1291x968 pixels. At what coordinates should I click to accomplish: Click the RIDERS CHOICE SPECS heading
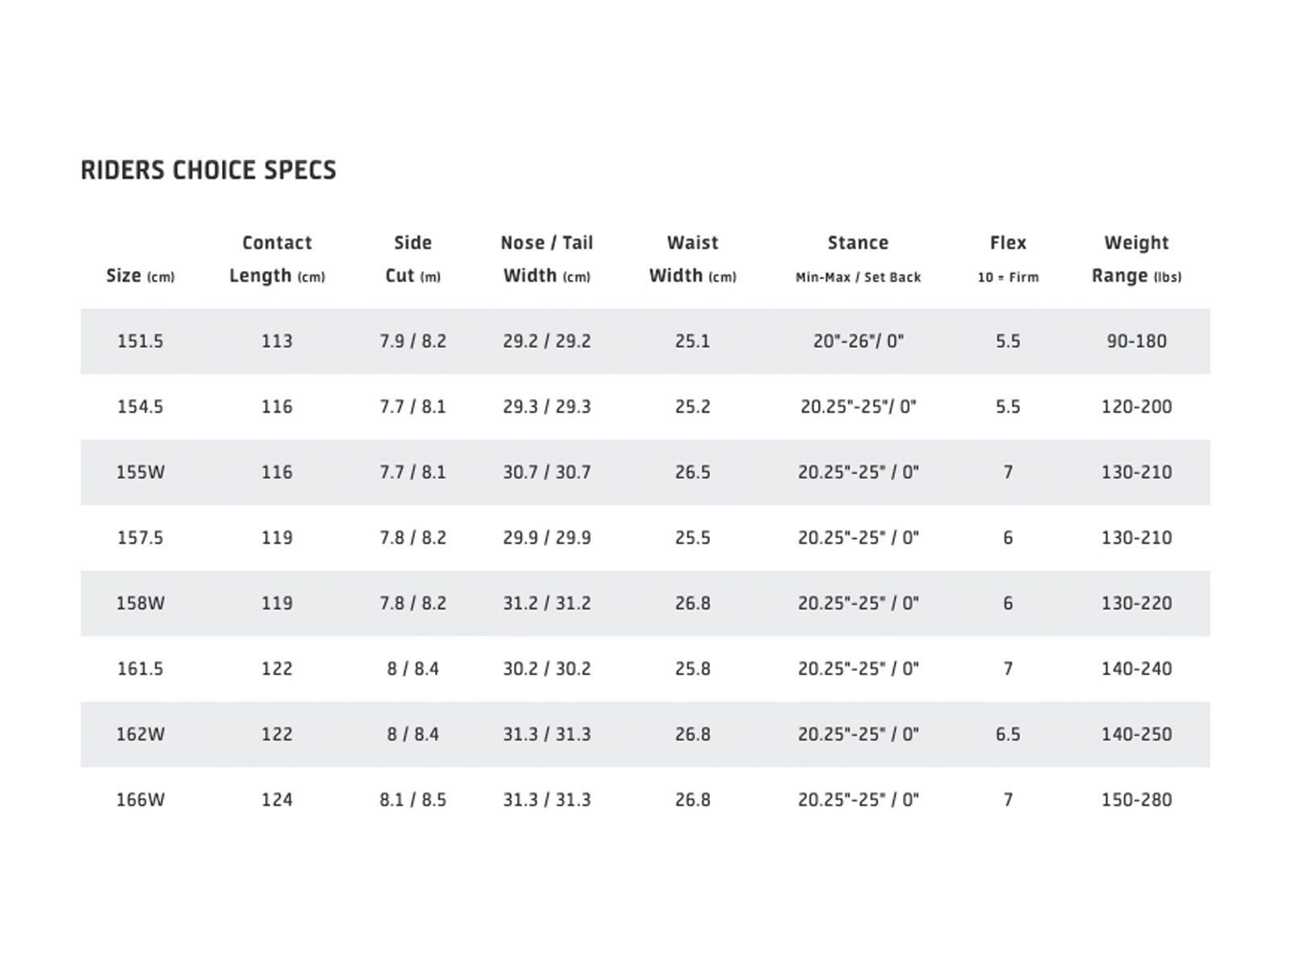pos(208,170)
